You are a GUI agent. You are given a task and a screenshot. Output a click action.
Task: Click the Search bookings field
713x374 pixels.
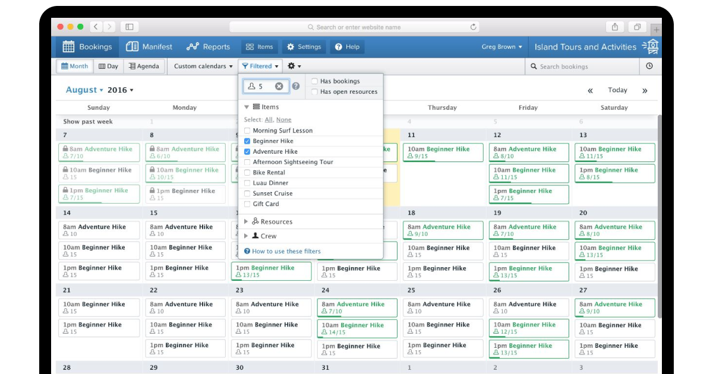point(582,66)
